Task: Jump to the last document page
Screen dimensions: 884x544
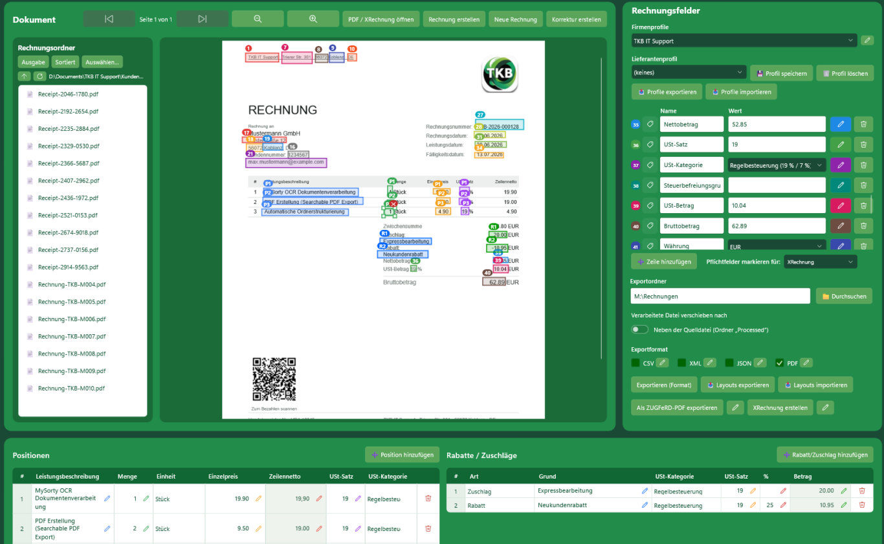Action: (x=203, y=19)
